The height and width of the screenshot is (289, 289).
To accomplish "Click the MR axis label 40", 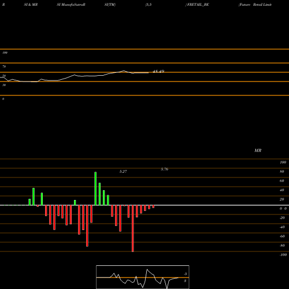I will click(282, 190).
